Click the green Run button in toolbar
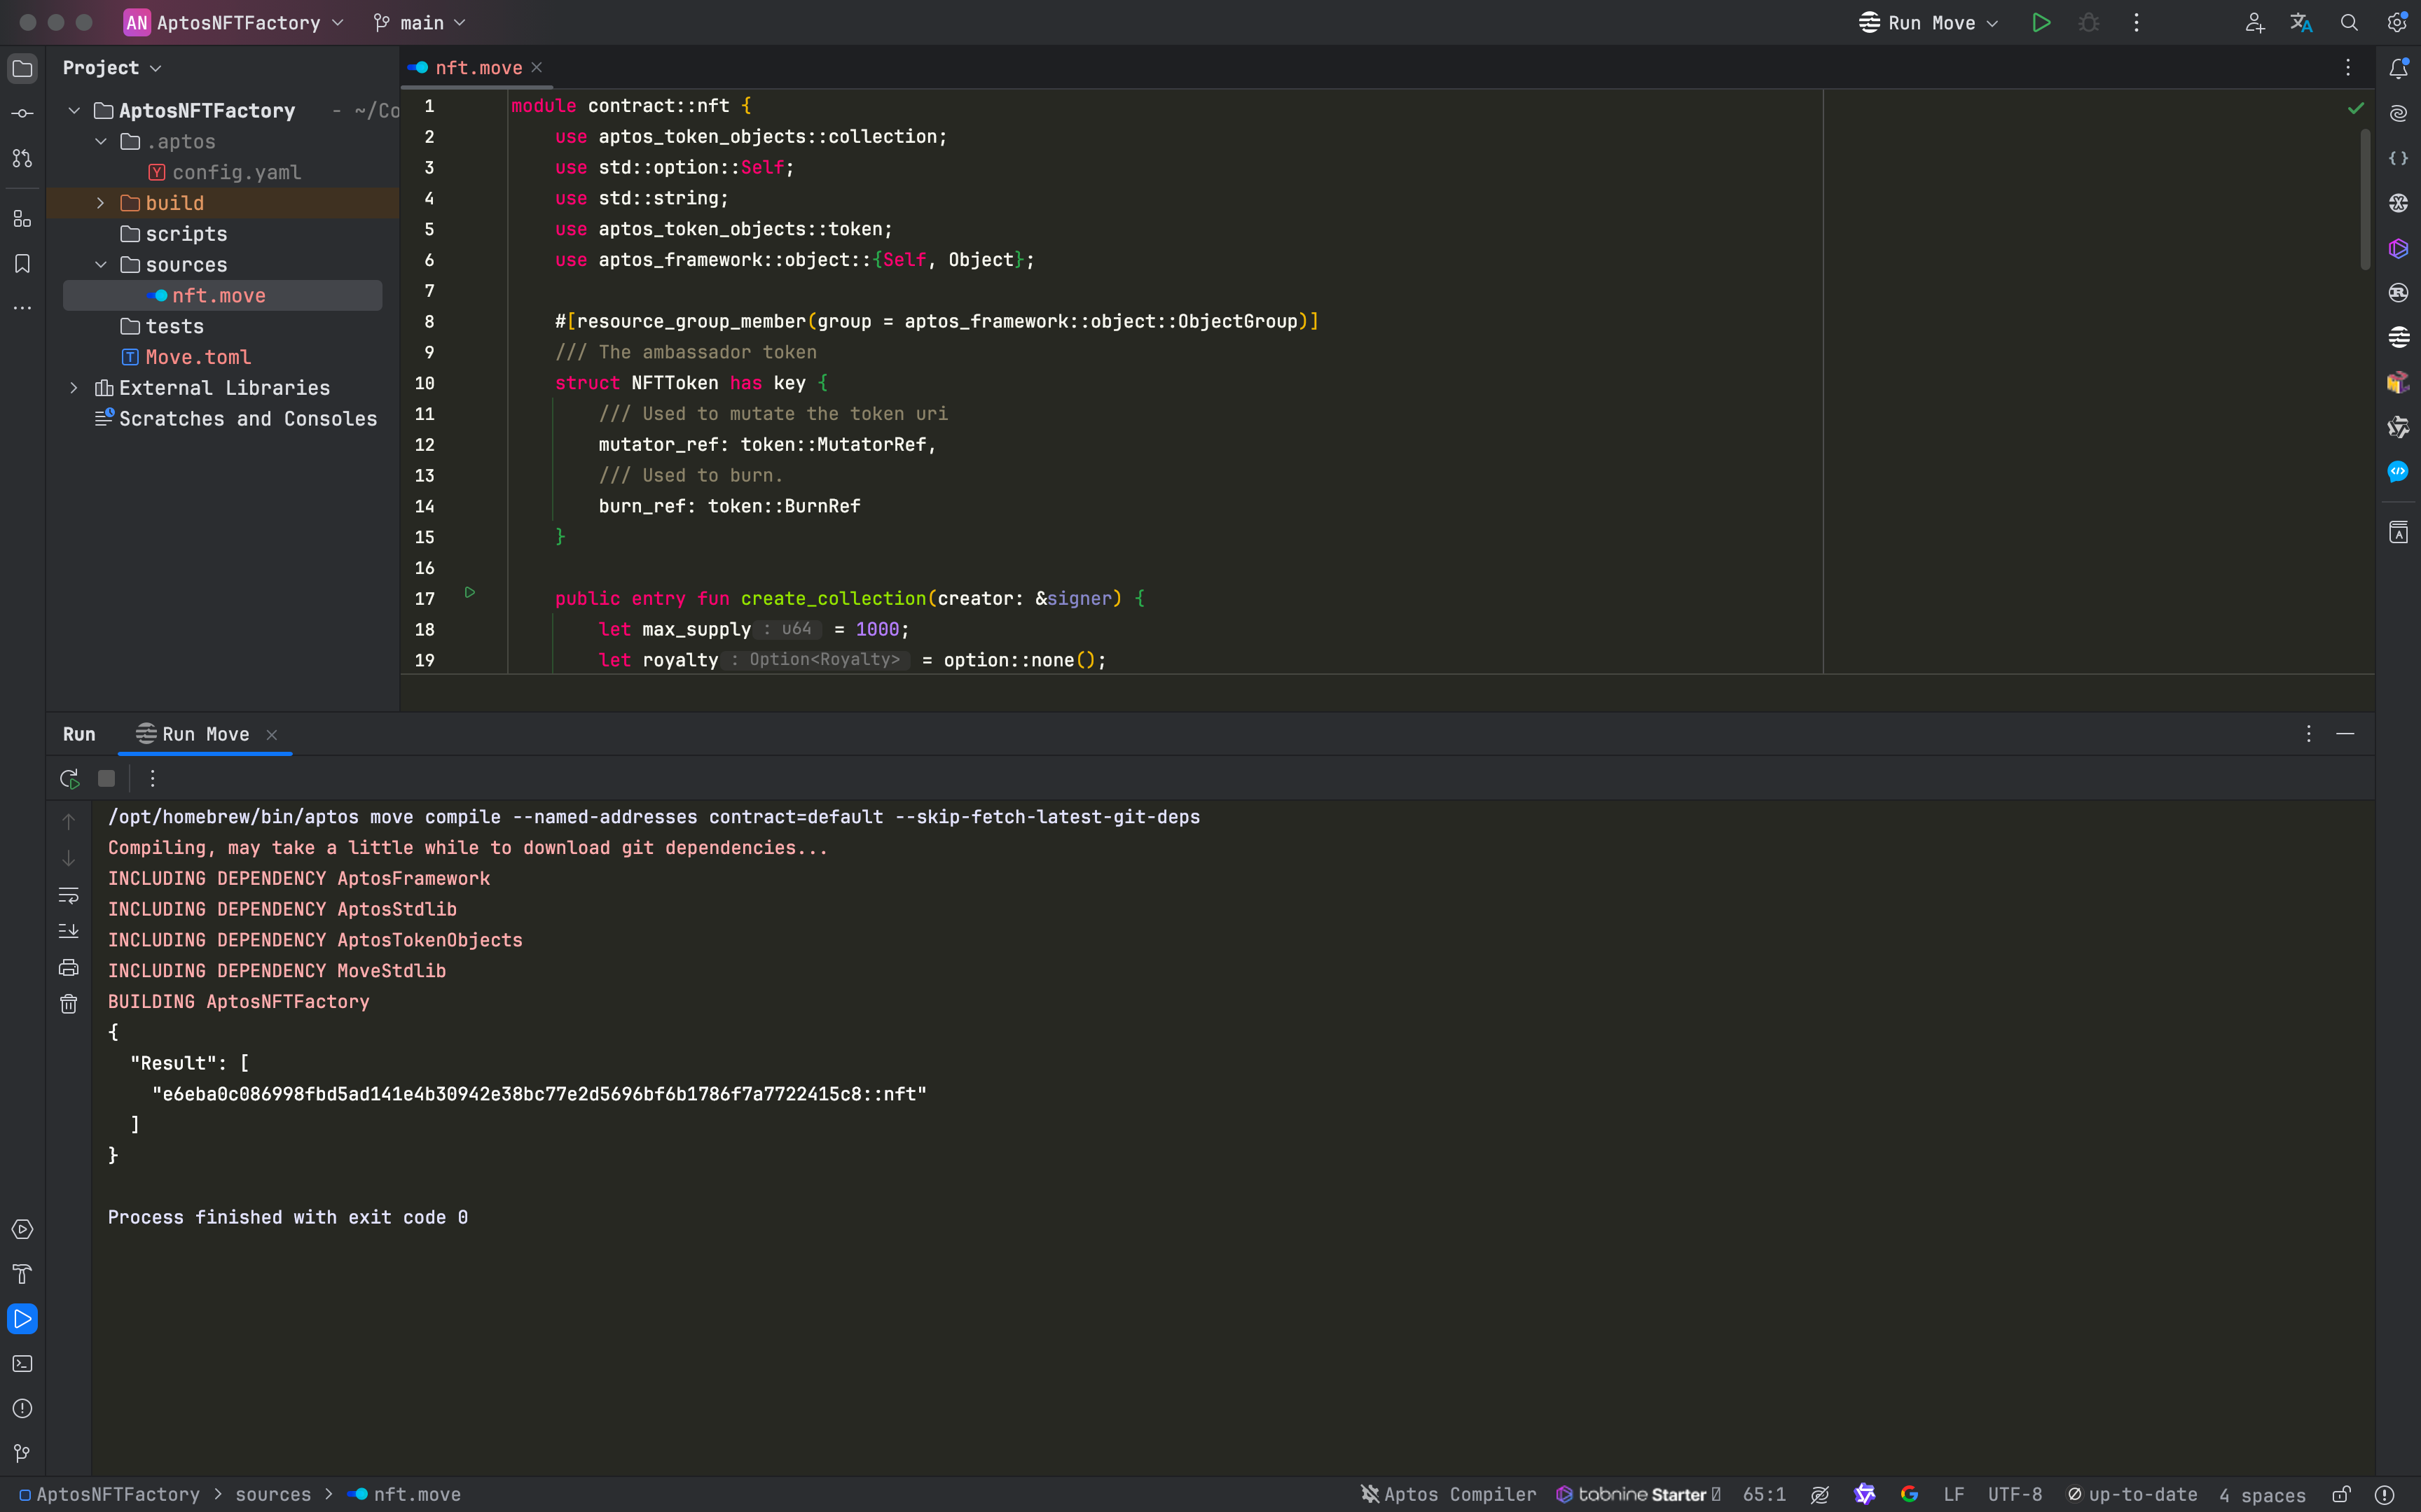Viewport: 2421px width, 1512px height. [2042, 22]
